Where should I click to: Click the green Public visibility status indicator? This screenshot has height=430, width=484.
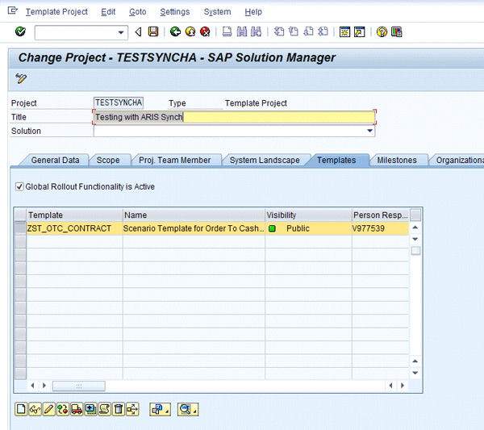pos(273,229)
